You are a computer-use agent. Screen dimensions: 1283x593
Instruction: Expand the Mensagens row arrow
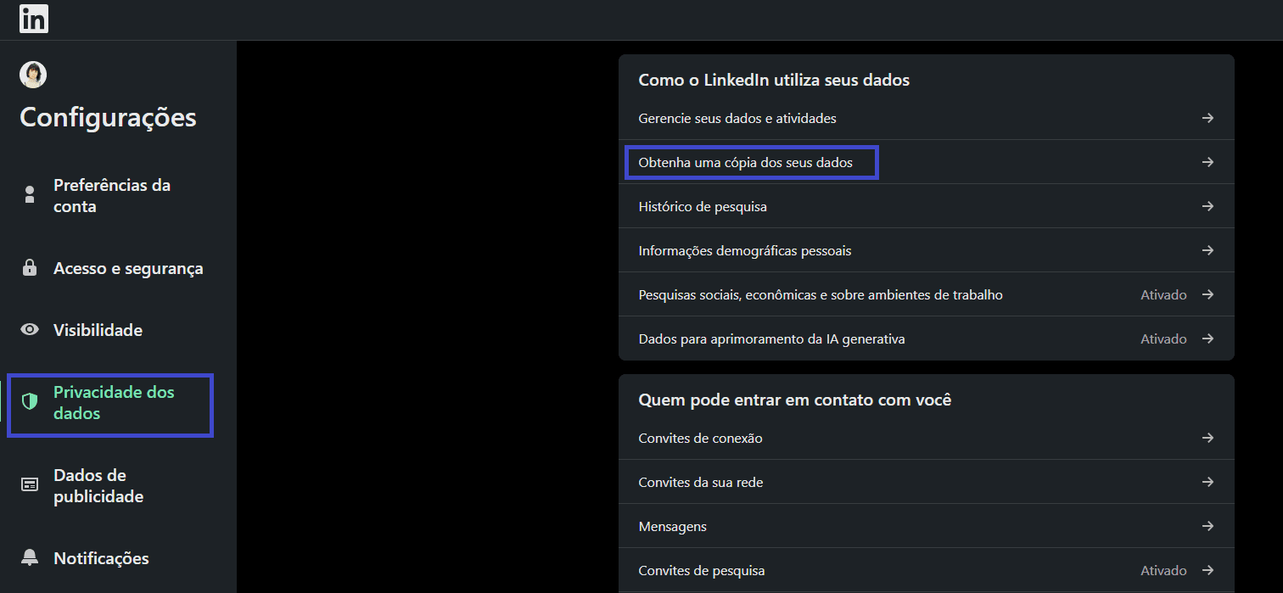(1207, 526)
